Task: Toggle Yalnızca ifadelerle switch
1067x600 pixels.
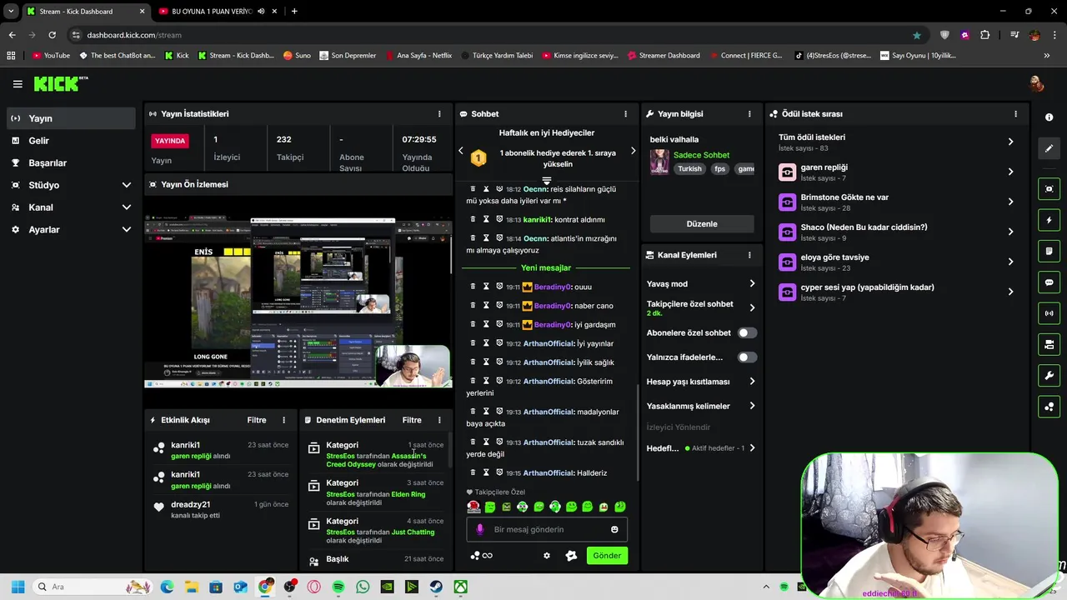Action: (x=747, y=357)
